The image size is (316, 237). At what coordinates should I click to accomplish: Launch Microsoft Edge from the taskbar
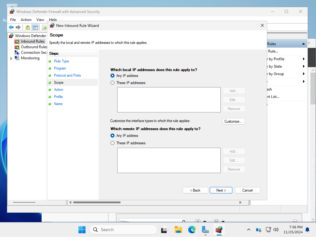(x=192, y=230)
